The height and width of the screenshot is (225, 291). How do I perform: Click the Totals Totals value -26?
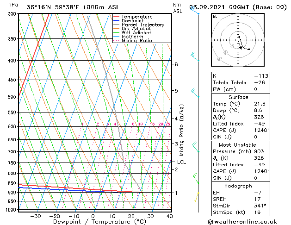click(260, 82)
